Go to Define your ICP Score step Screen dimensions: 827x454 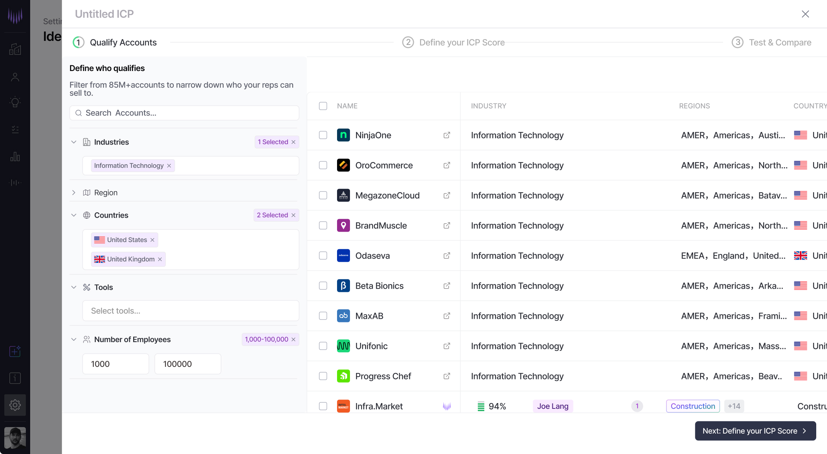click(x=454, y=42)
